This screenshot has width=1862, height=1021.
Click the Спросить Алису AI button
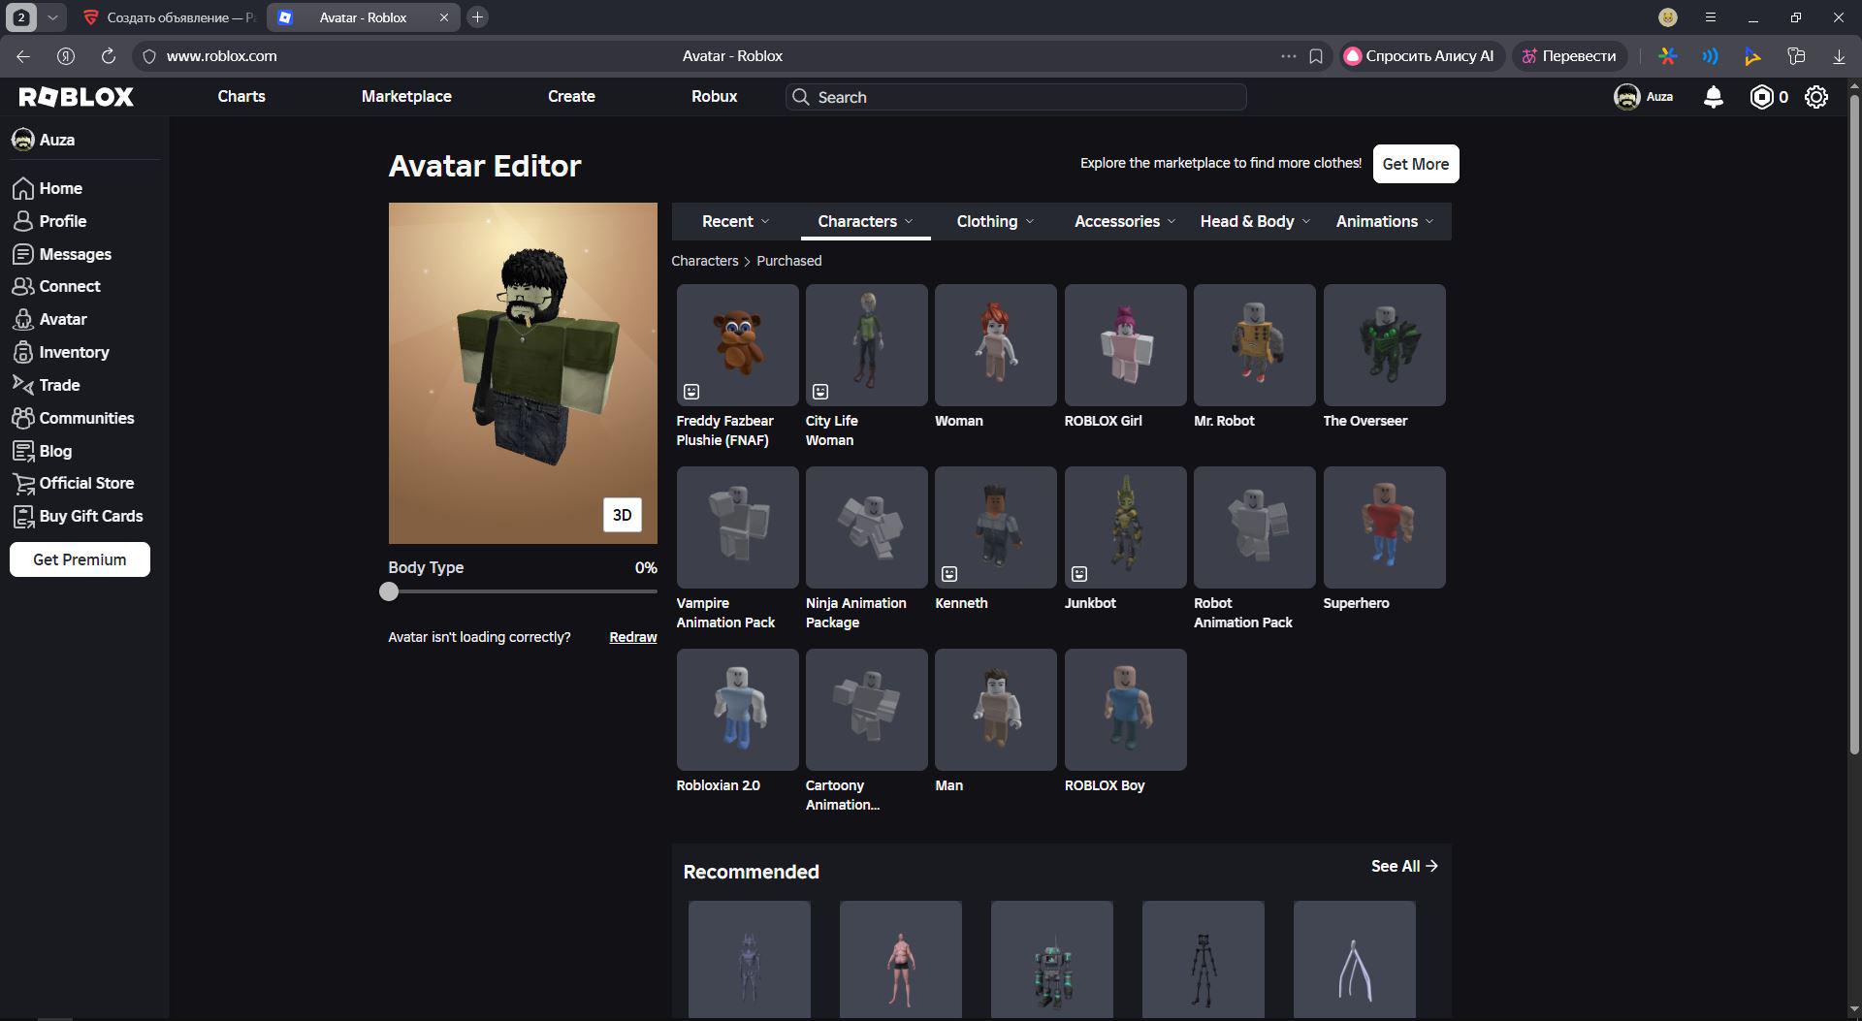[x=1422, y=56]
